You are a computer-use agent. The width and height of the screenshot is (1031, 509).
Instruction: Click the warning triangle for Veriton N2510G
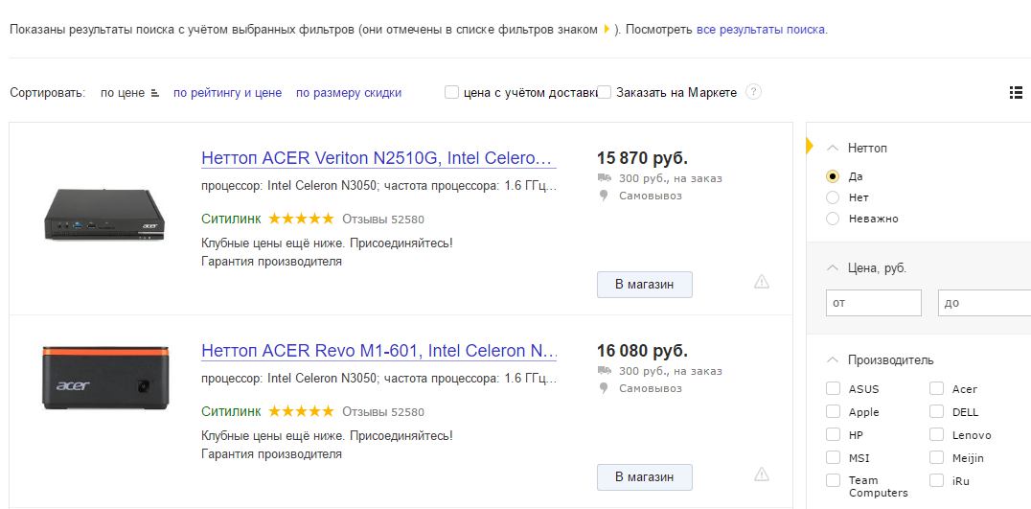[x=762, y=281]
